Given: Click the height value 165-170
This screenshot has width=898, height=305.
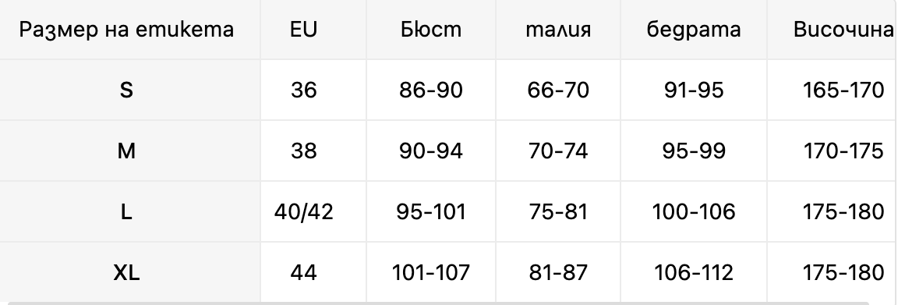Looking at the screenshot, I should coord(843,90).
